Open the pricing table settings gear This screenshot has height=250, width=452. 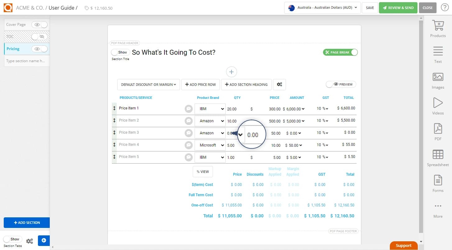click(279, 84)
